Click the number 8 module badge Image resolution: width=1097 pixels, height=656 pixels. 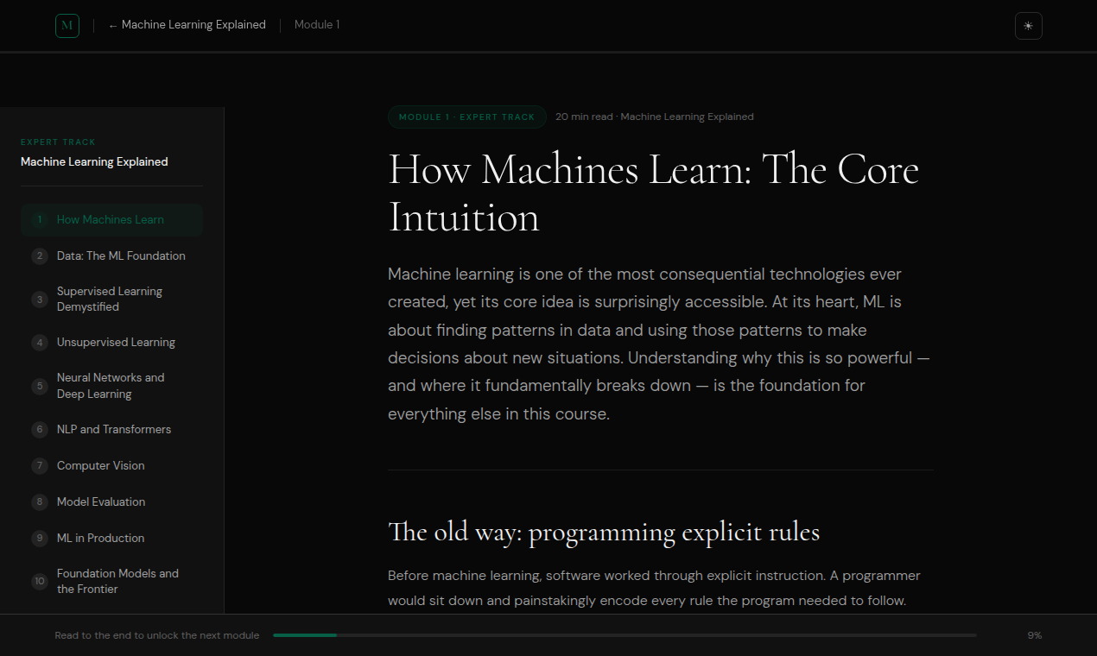coord(39,501)
